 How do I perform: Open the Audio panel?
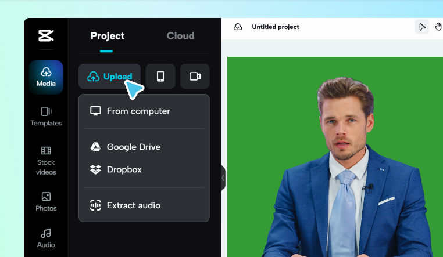click(x=46, y=238)
